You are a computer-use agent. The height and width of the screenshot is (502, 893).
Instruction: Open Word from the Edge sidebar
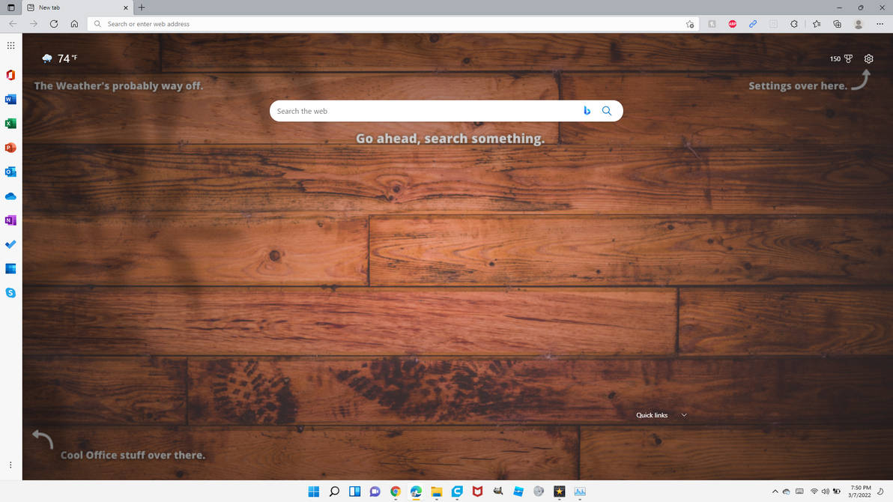click(10, 99)
